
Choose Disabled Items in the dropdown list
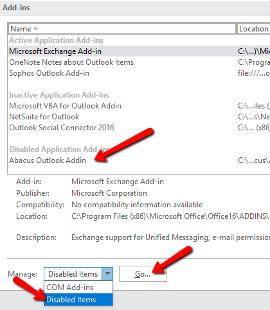tap(78, 300)
